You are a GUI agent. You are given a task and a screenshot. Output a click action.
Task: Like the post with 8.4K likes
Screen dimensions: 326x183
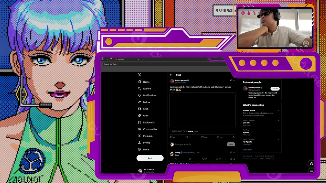point(204,137)
